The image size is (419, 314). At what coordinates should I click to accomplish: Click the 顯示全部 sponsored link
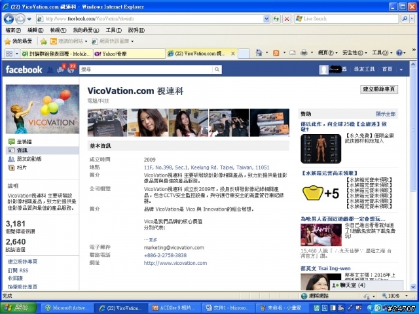(386, 114)
